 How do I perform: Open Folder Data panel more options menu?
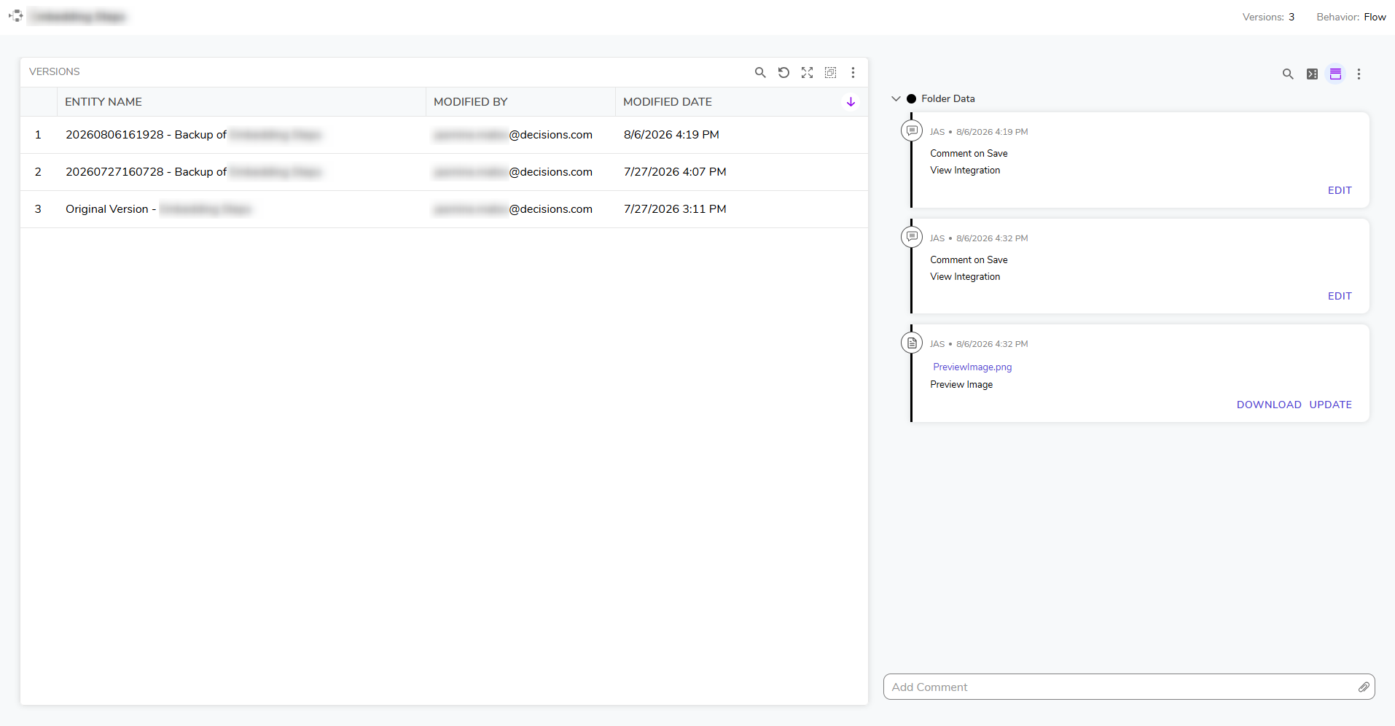coord(1359,74)
